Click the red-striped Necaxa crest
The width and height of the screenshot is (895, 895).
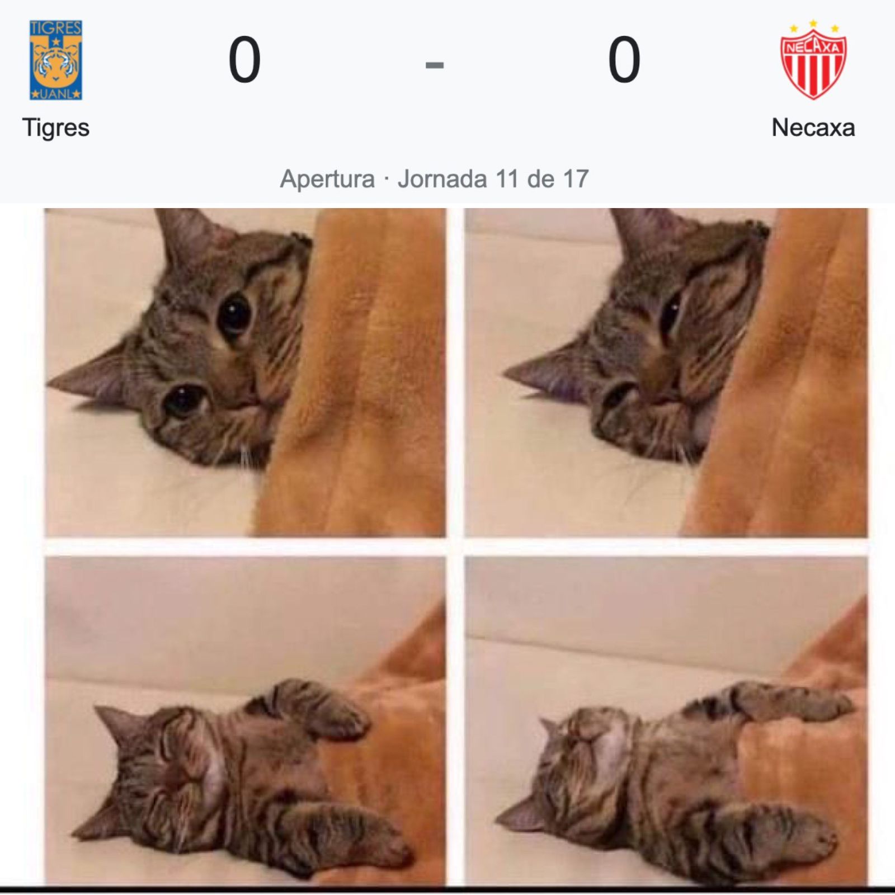813,65
